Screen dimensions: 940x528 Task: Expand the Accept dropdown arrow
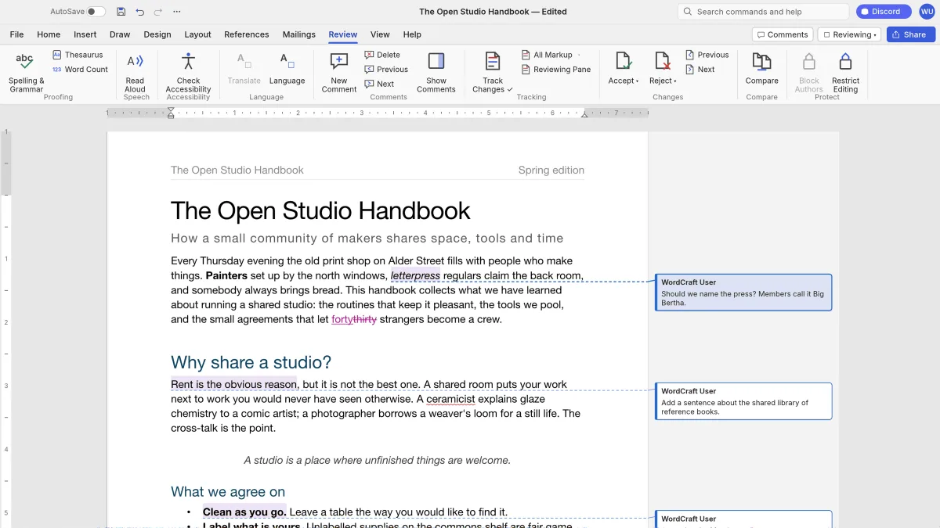[637, 81]
